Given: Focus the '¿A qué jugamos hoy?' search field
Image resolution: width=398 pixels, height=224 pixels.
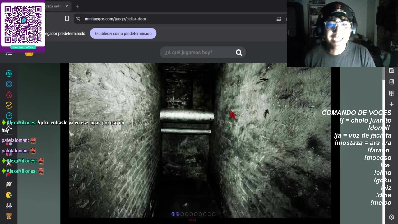Looking at the screenshot, I should [203, 53].
